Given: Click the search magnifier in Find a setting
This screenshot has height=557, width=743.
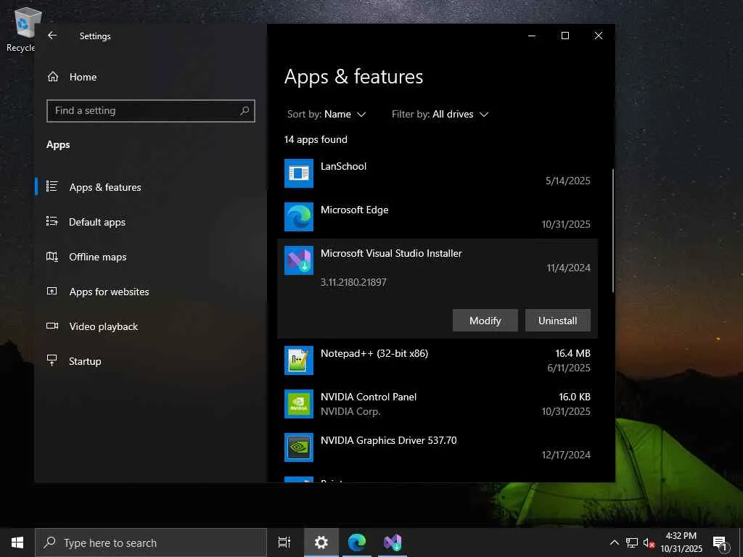Looking at the screenshot, I should coord(245,111).
